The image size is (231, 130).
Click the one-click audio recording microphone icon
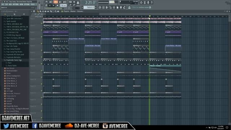pyautogui.click(x=148, y=3)
